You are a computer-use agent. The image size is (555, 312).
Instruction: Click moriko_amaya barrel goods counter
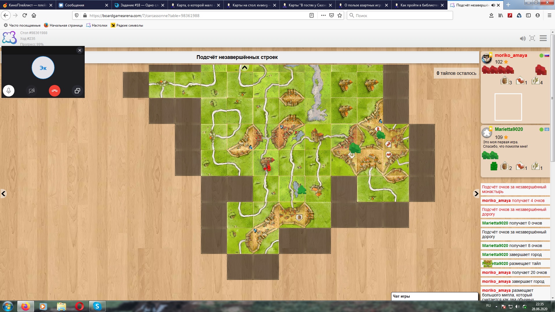pos(506,81)
